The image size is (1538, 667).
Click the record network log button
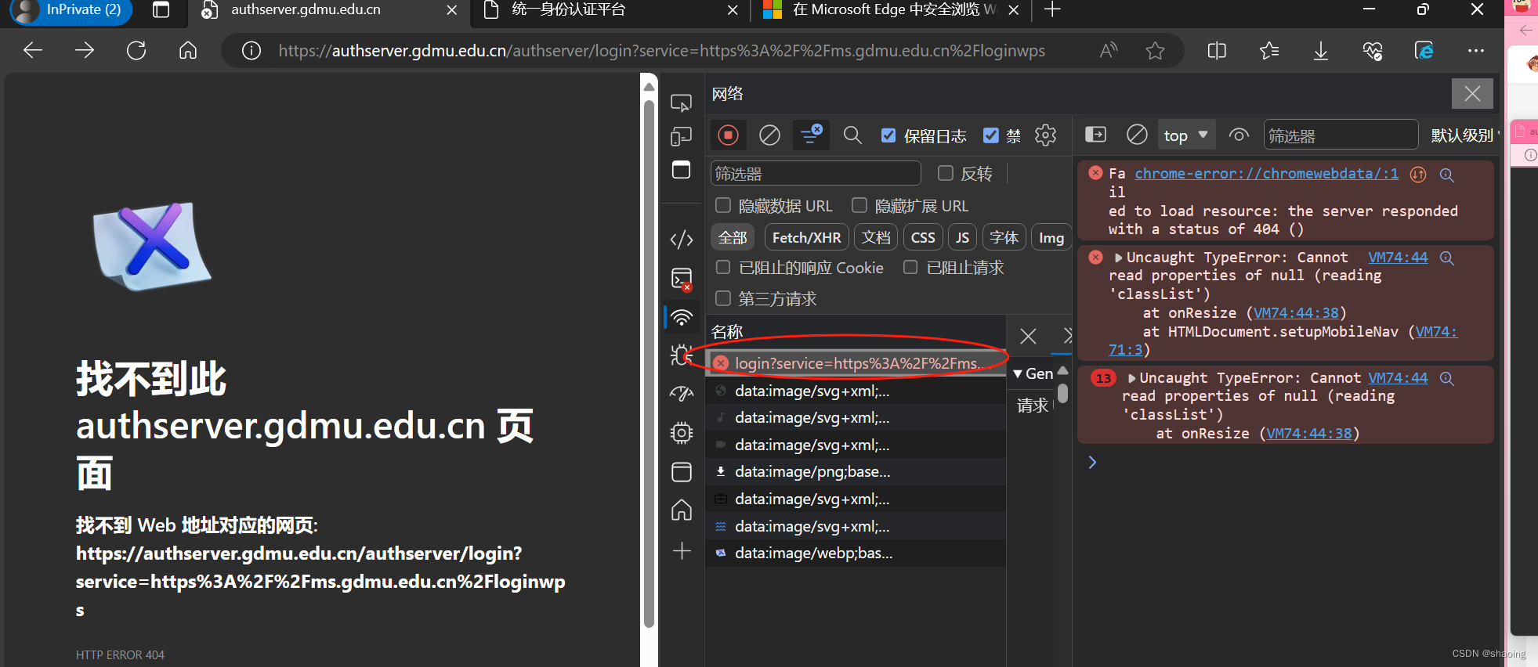pos(728,135)
